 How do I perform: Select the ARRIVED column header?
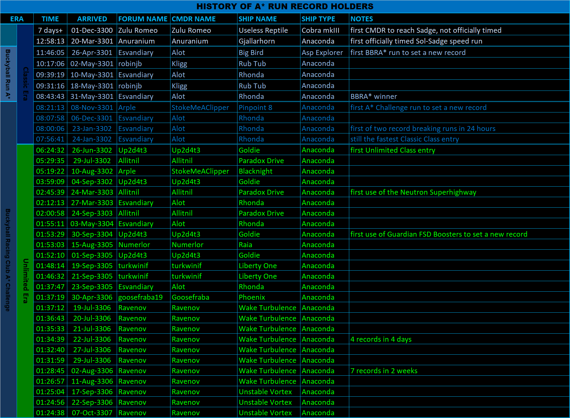pos(92,19)
